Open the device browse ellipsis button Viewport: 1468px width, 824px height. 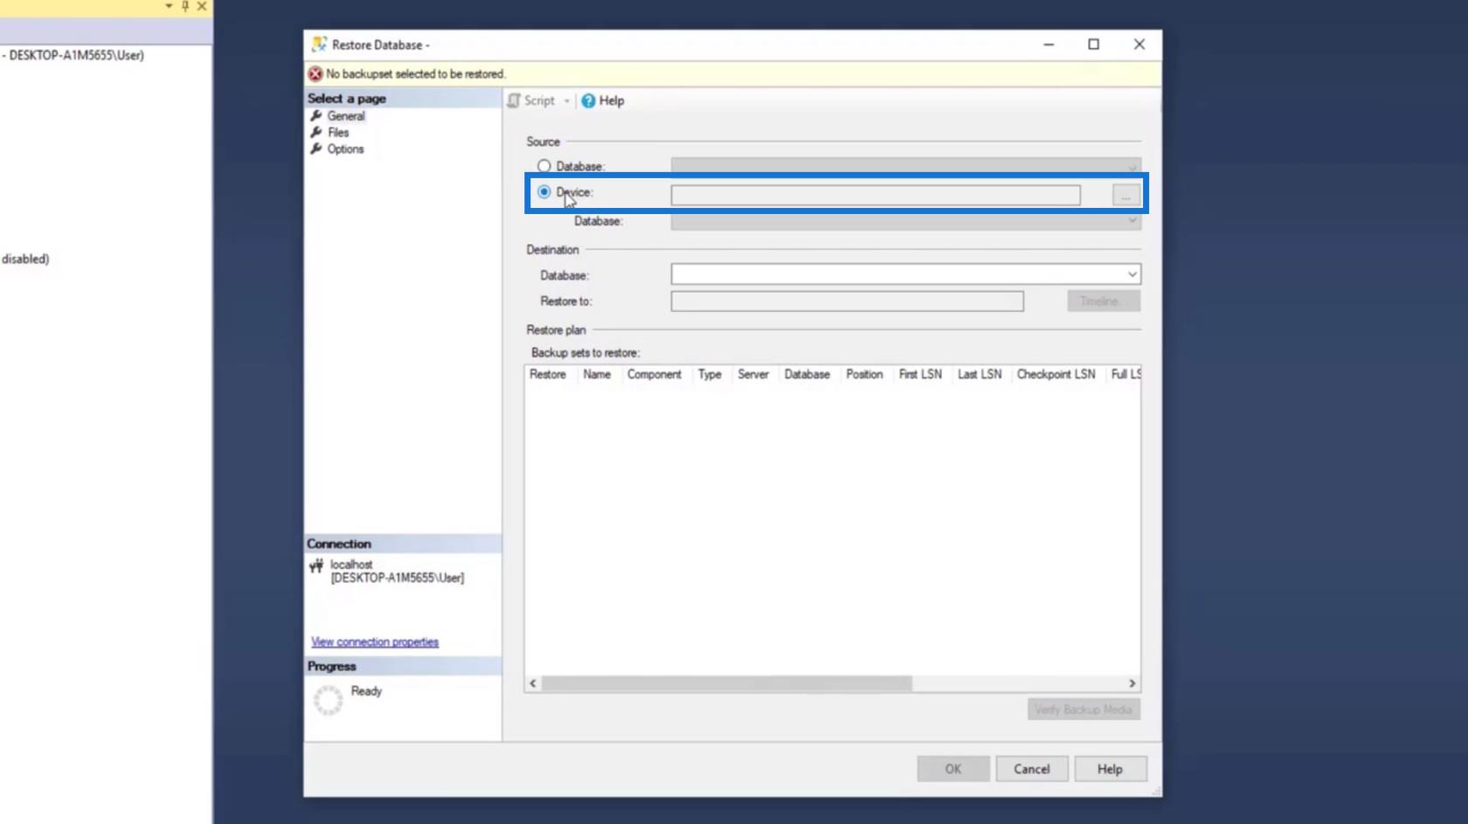1125,196
